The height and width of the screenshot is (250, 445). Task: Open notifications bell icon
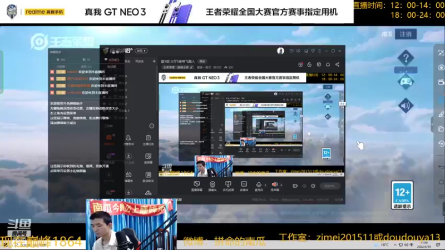click(x=328, y=64)
